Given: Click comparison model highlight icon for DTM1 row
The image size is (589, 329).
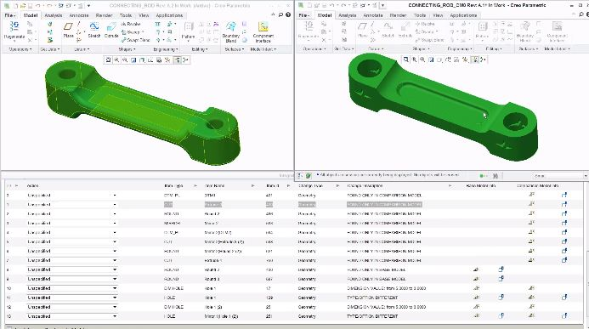Looking at the screenshot, I should [x=564, y=195].
